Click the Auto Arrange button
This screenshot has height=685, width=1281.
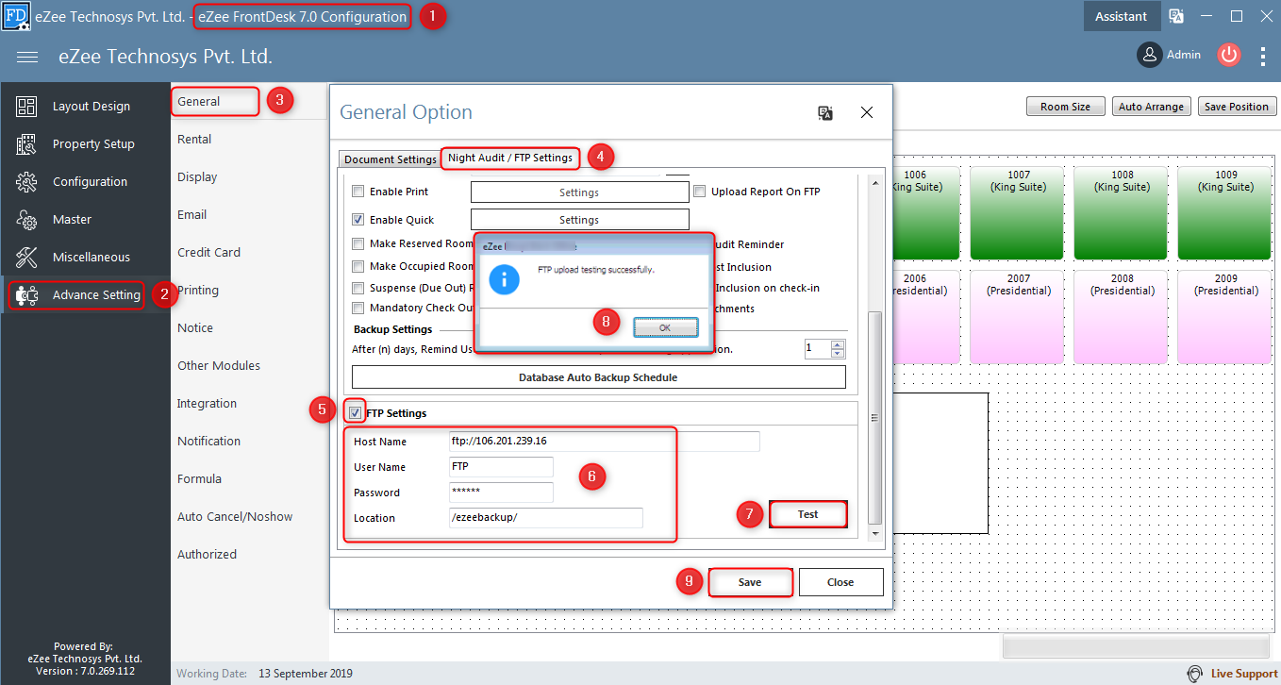pos(1151,107)
